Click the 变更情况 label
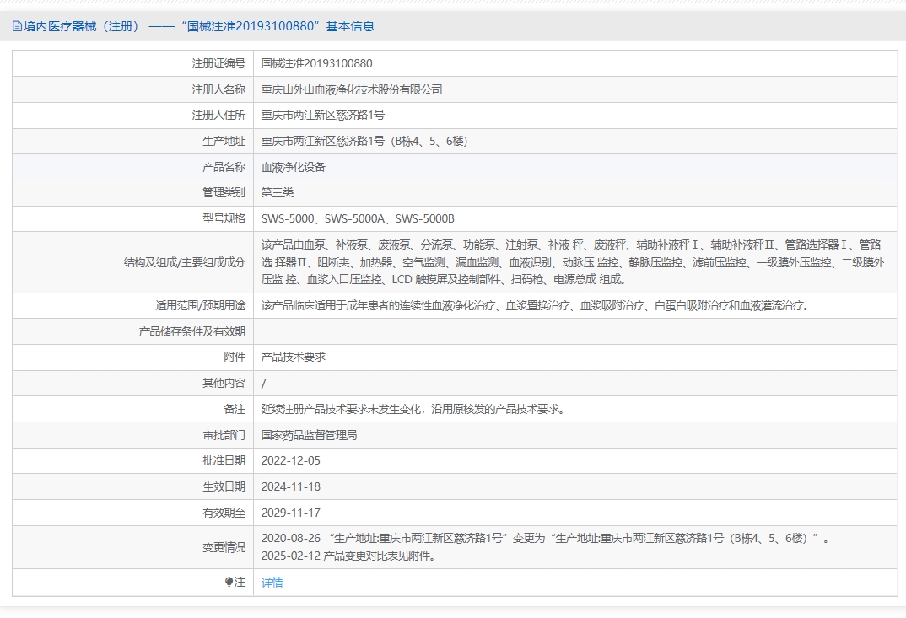 (224, 547)
